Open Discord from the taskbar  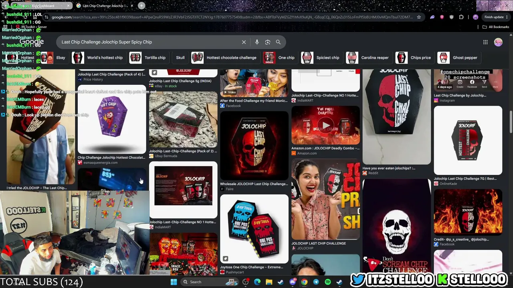(293, 282)
